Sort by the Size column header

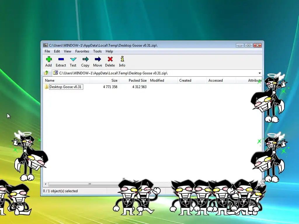105,80
